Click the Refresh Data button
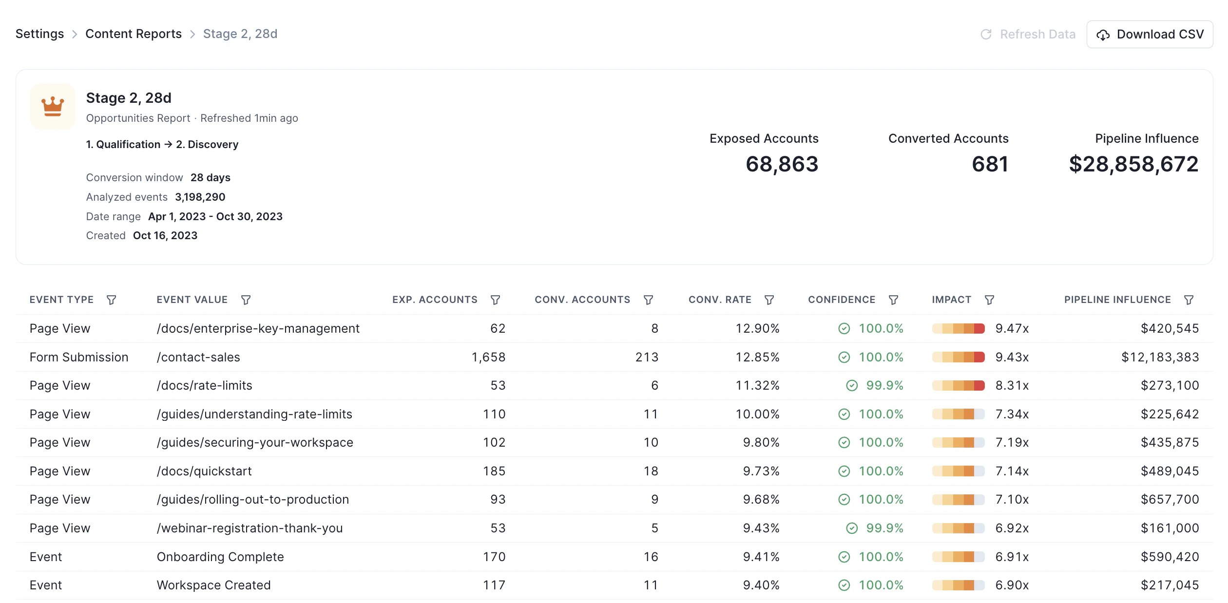 pyautogui.click(x=1028, y=34)
